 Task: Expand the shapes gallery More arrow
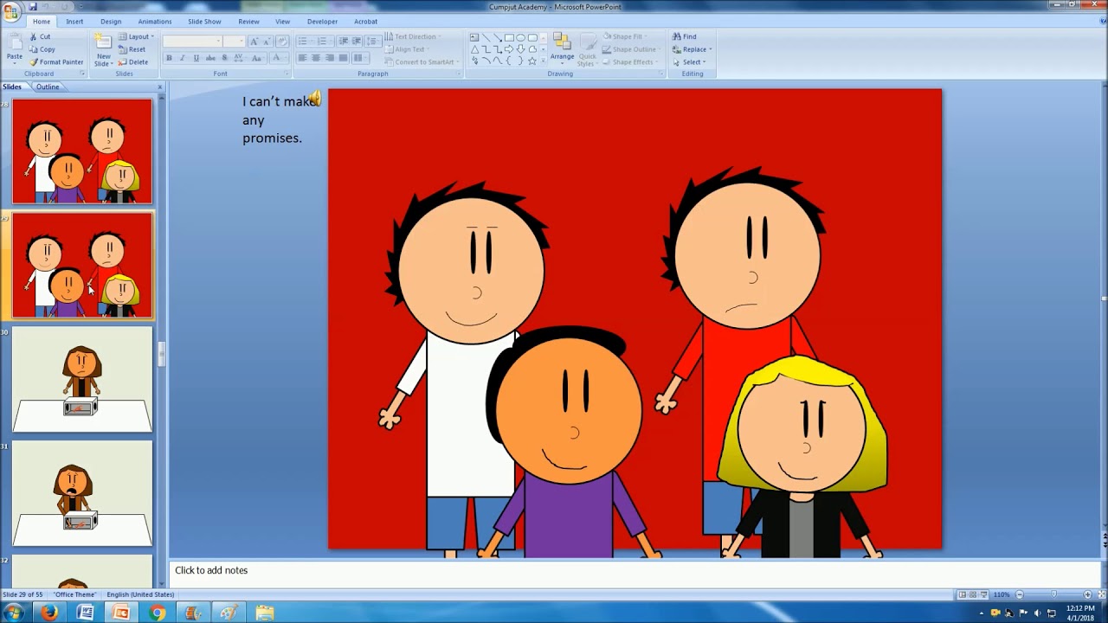pos(544,61)
